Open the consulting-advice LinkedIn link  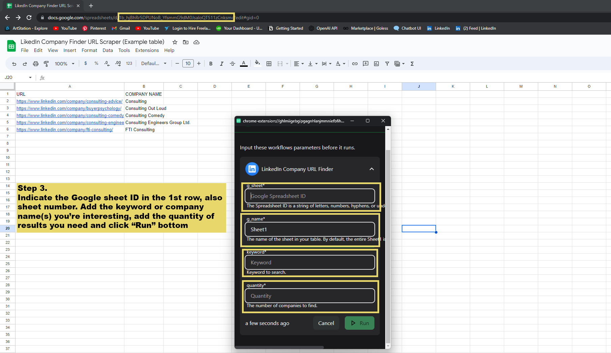click(69, 101)
